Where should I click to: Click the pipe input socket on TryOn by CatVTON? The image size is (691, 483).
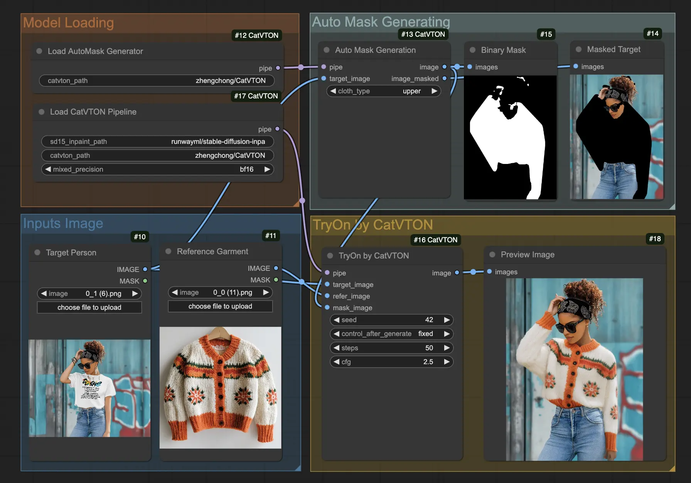[x=327, y=273]
